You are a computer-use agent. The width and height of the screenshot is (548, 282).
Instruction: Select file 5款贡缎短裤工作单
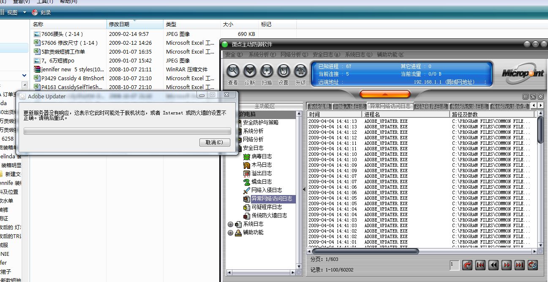(x=59, y=52)
